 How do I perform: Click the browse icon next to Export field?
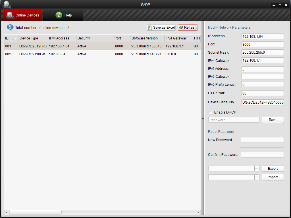click(x=257, y=168)
